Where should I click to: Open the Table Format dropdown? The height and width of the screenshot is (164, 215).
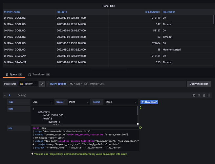tap(120, 102)
